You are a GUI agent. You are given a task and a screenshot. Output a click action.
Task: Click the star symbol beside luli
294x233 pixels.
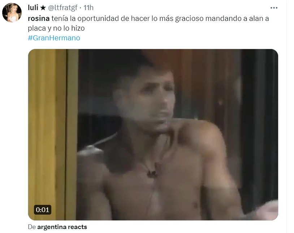pyautogui.click(x=43, y=8)
